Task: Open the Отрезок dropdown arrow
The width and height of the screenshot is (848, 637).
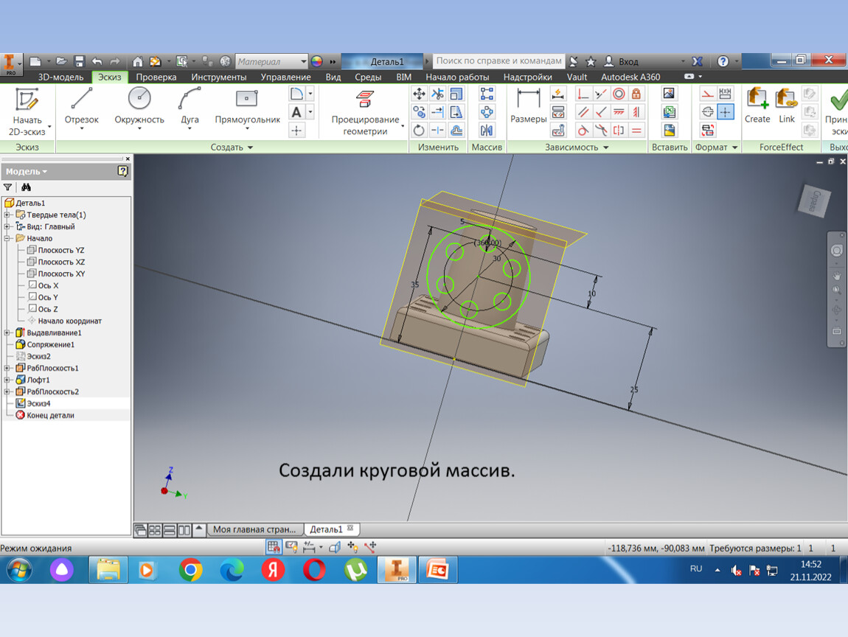Action: coord(82,129)
